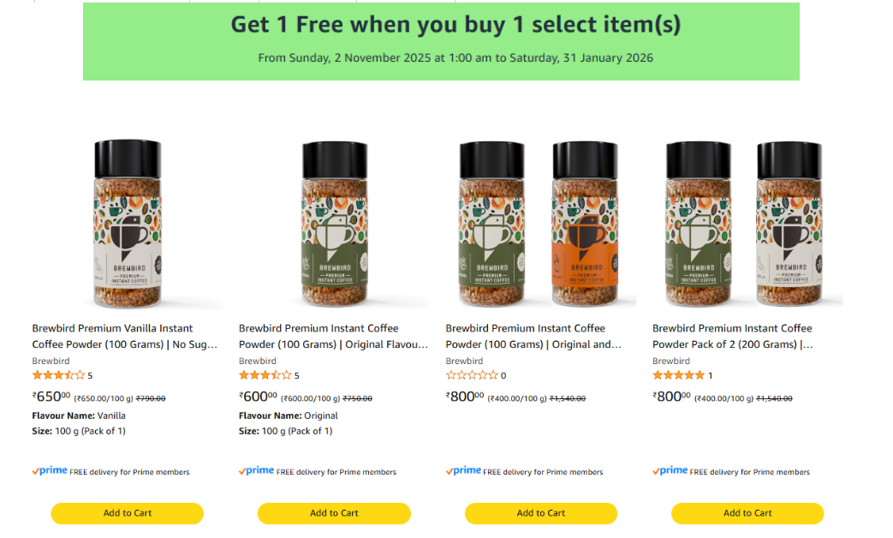Open the Original and orange jar pair image
Image resolution: width=893 pixels, height=538 pixels.
coord(540,224)
